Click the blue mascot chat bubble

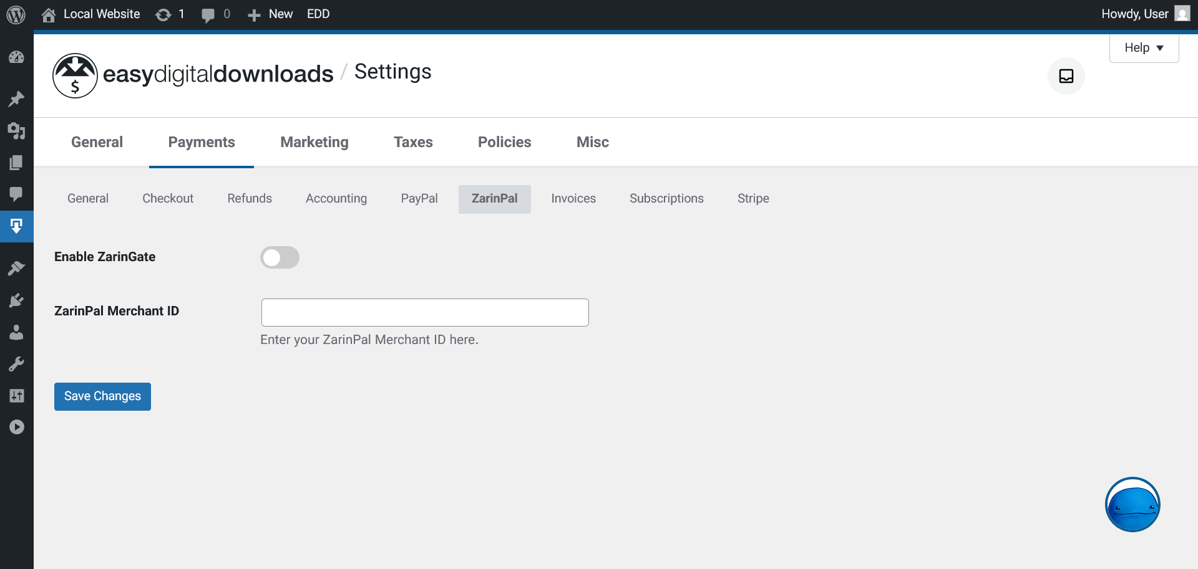[1132, 504]
